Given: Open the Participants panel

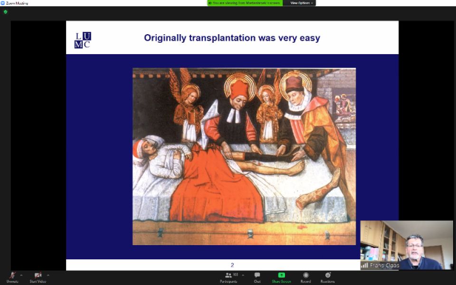Looking at the screenshot, I should pos(228,275).
